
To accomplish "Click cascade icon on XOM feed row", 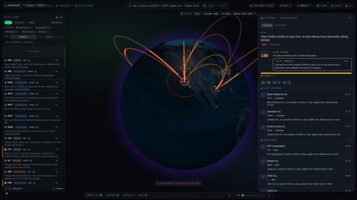I will (x=29, y=60).
